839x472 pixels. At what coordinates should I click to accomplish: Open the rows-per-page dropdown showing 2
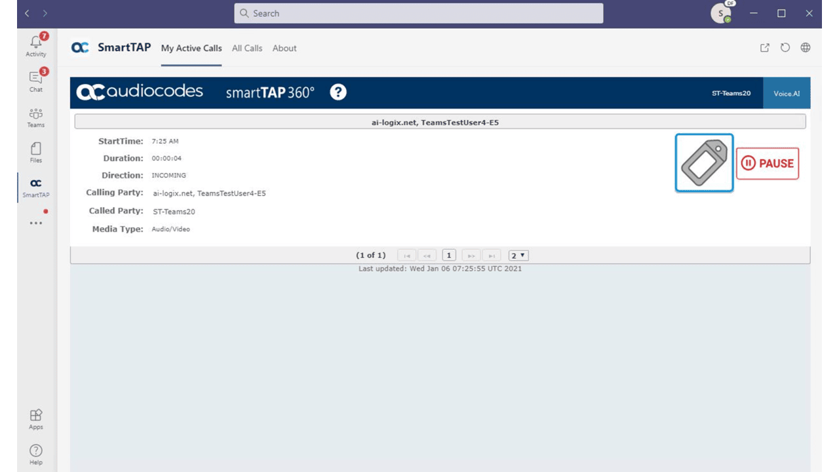[518, 256]
